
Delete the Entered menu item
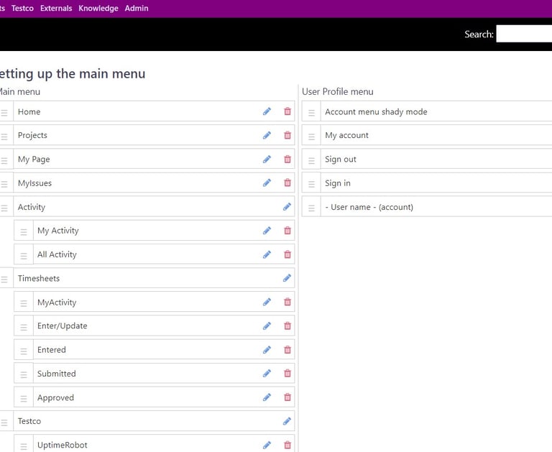[287, 349]
